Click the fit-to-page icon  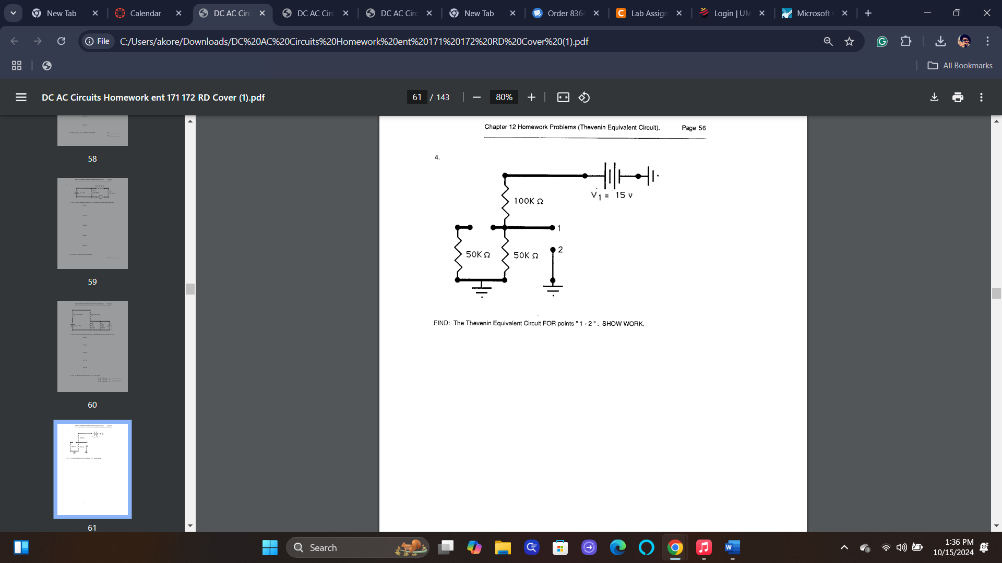pyautogui.click(x=563, y=97)
